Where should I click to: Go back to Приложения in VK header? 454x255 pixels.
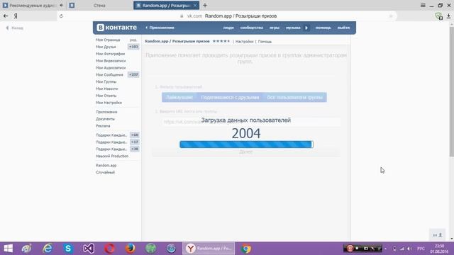pos(160,28)
